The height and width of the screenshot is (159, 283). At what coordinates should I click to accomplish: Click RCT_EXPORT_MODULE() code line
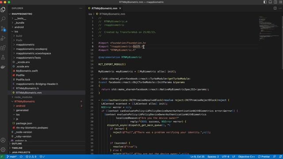112,64
